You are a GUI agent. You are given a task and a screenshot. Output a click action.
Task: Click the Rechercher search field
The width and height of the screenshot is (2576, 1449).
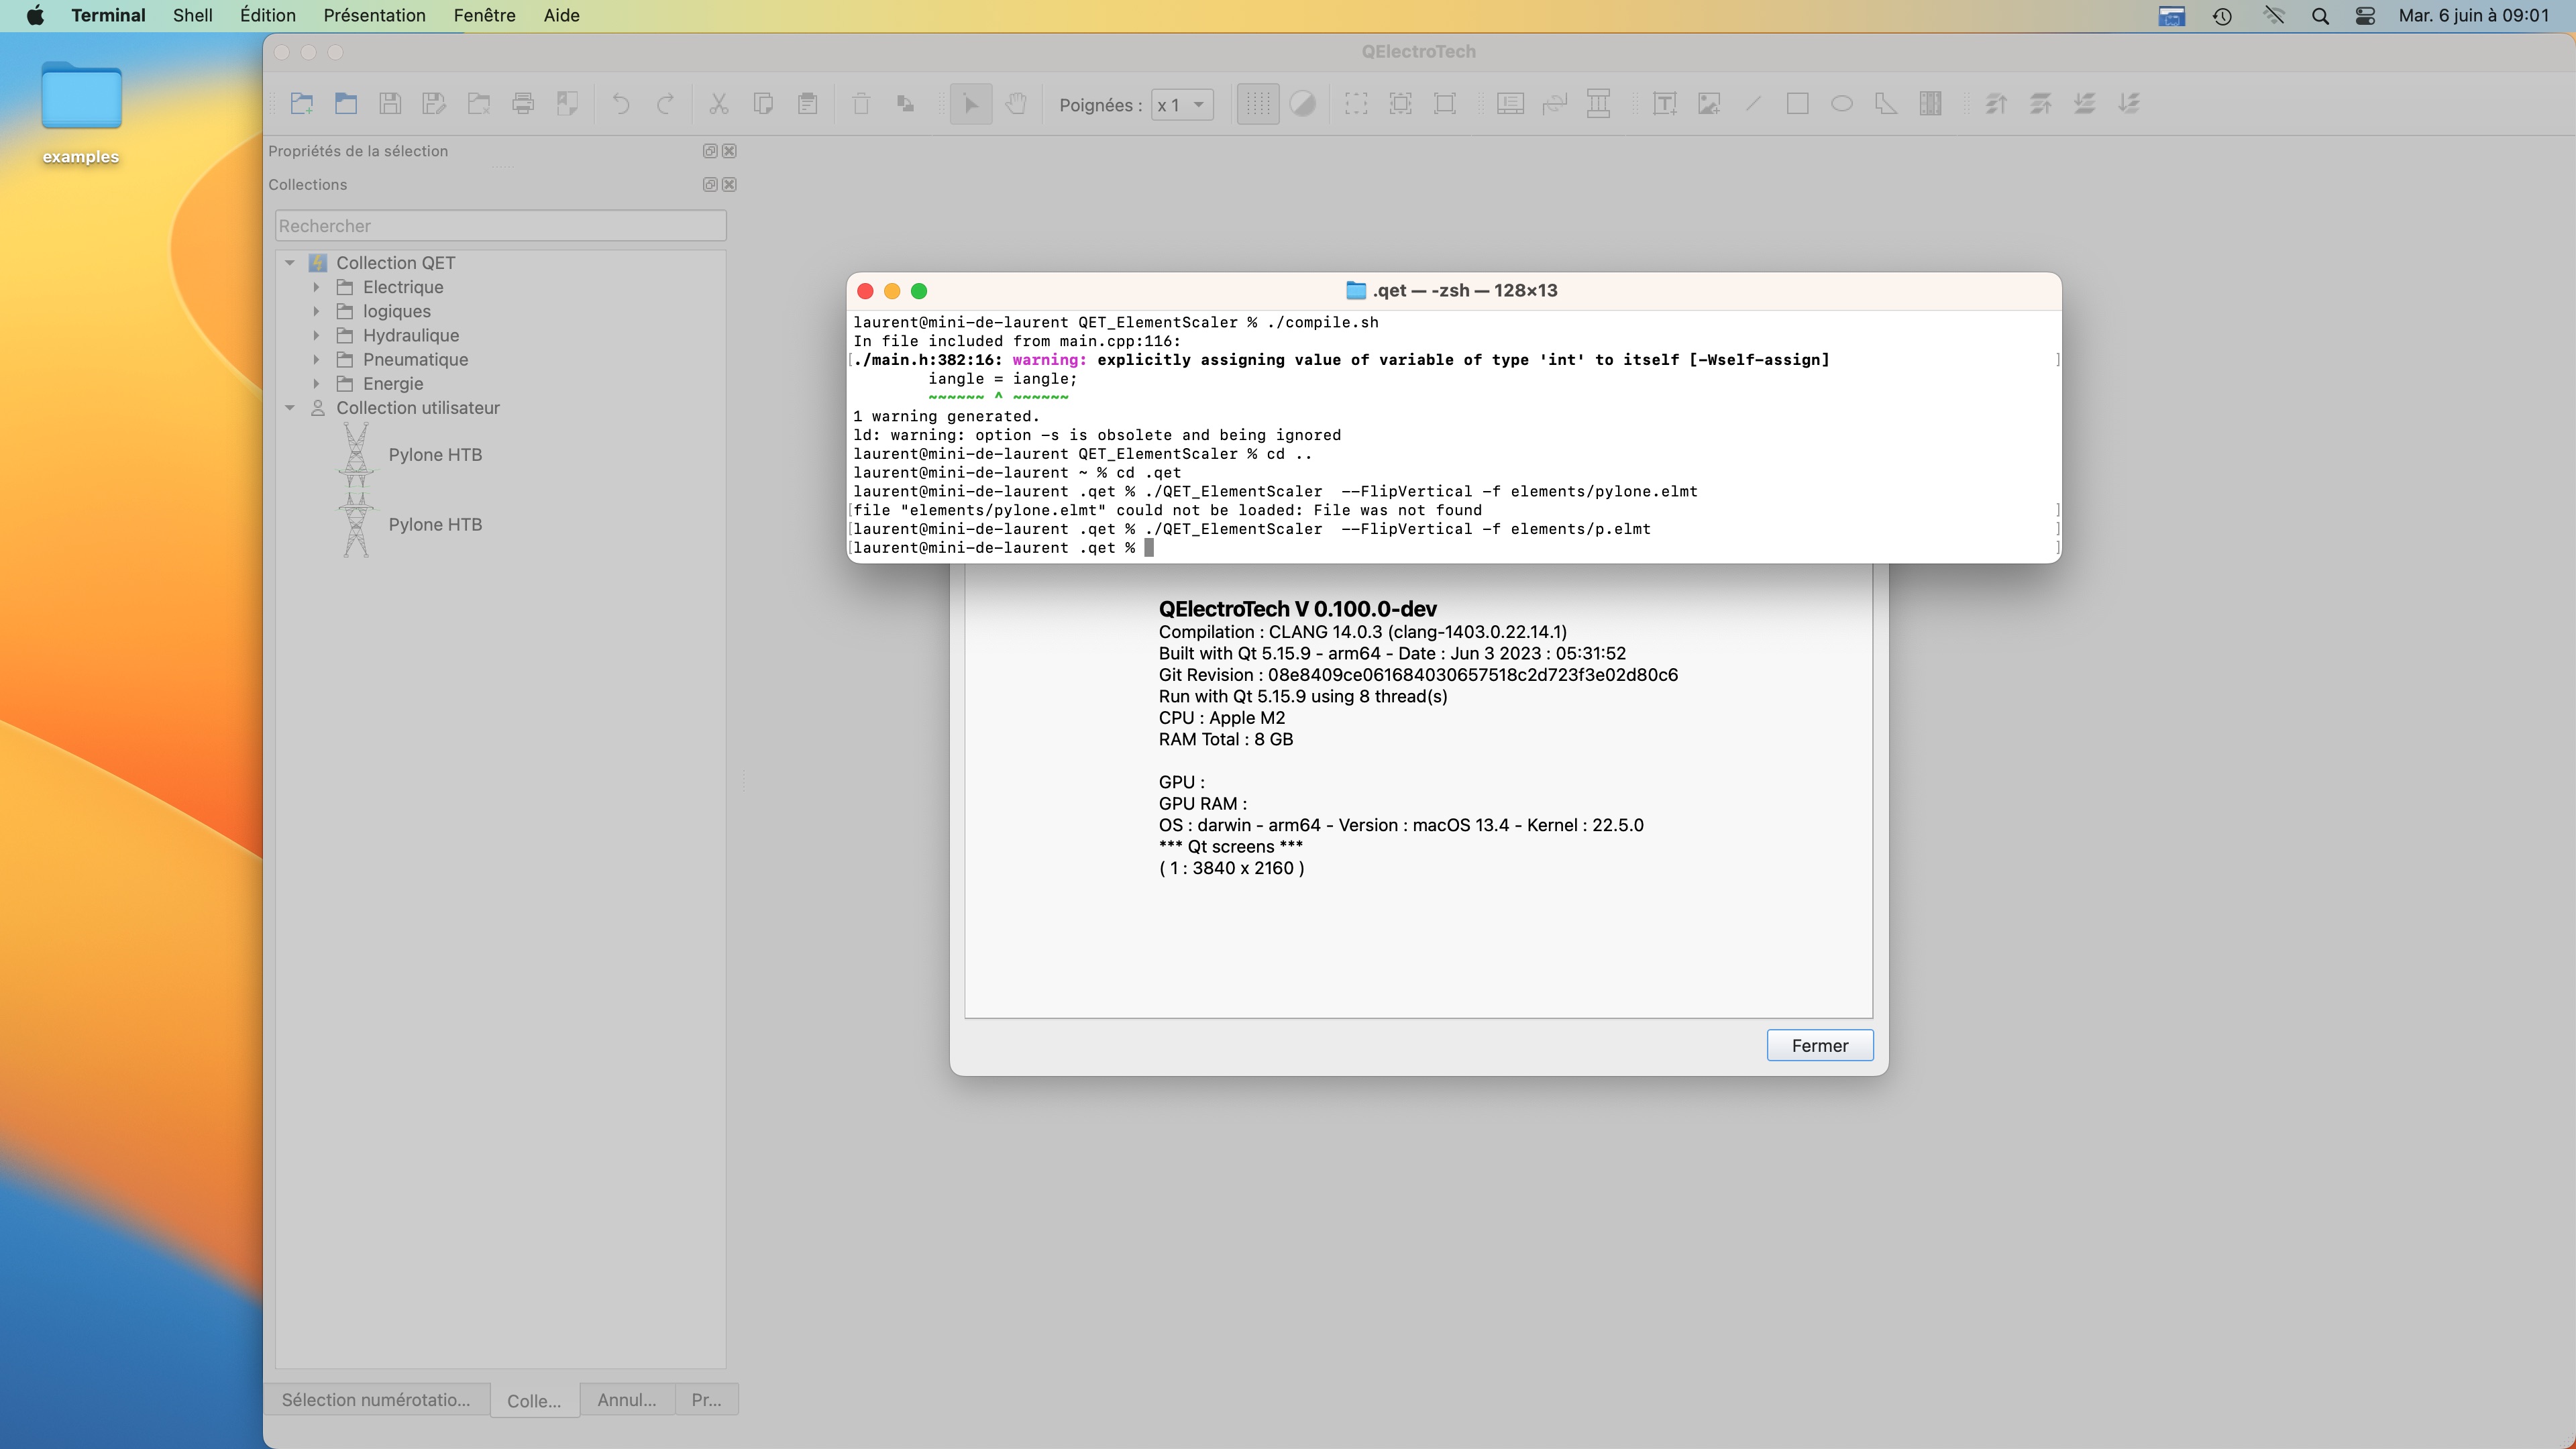(x=501, y=226)
